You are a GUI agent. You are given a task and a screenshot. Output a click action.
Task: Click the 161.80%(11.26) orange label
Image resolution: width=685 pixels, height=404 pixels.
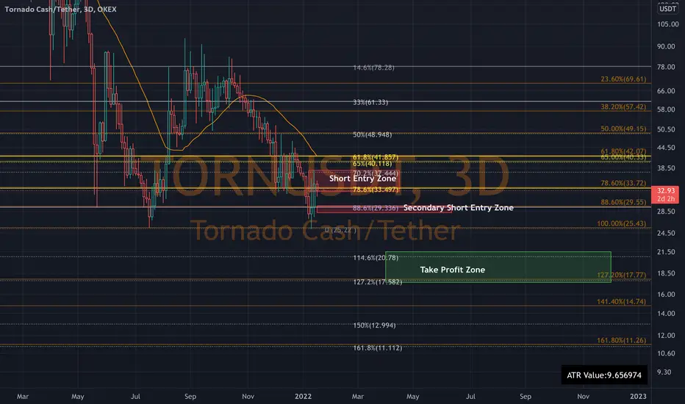click(621, 340)
